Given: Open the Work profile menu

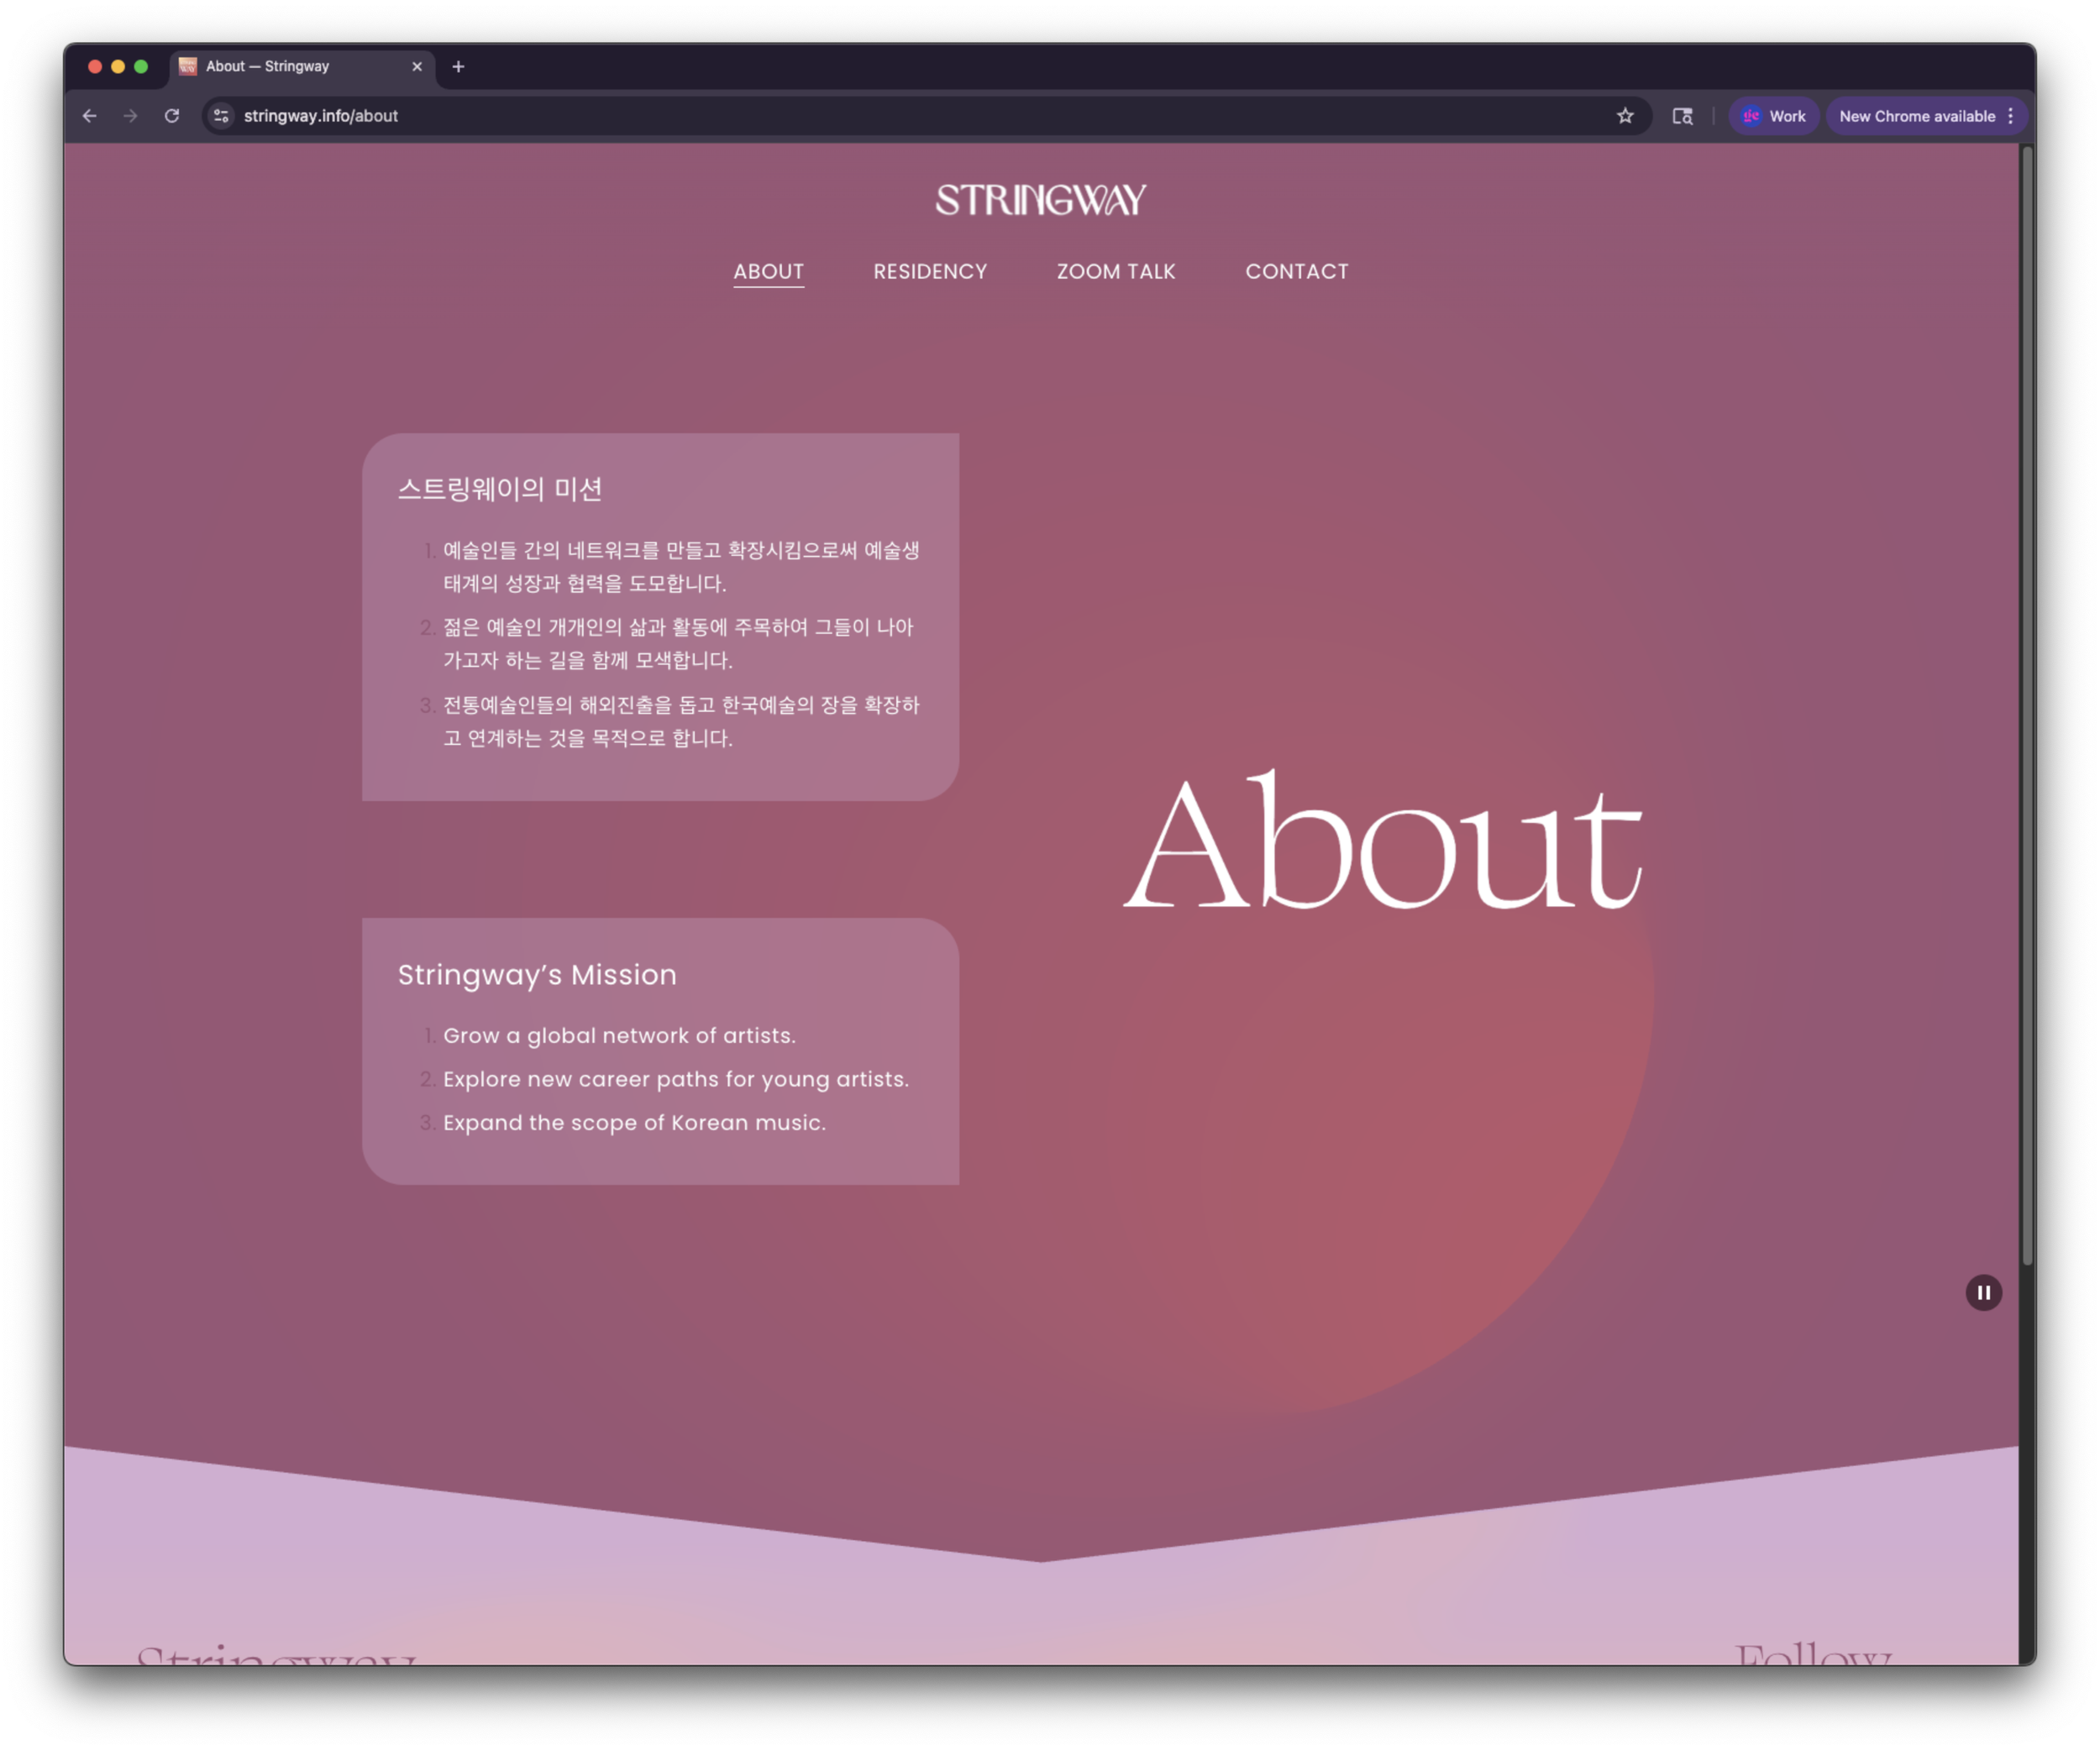Looking at the screenshot, I should 1774,116.
